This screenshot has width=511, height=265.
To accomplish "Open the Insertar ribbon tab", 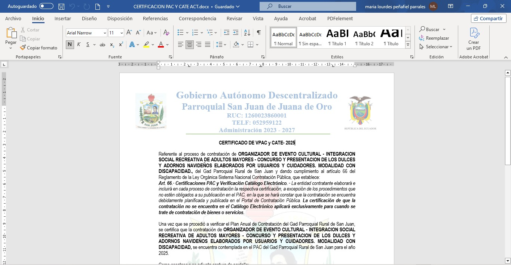I will click(62, 18).
